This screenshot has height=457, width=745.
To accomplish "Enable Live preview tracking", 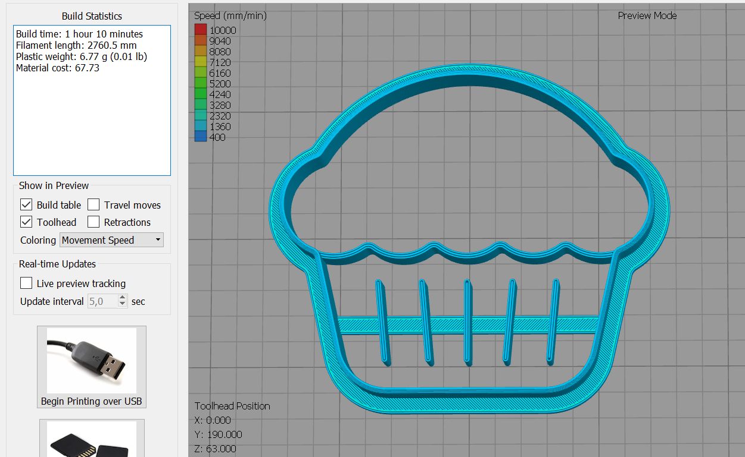I will [x=26, y=283].
